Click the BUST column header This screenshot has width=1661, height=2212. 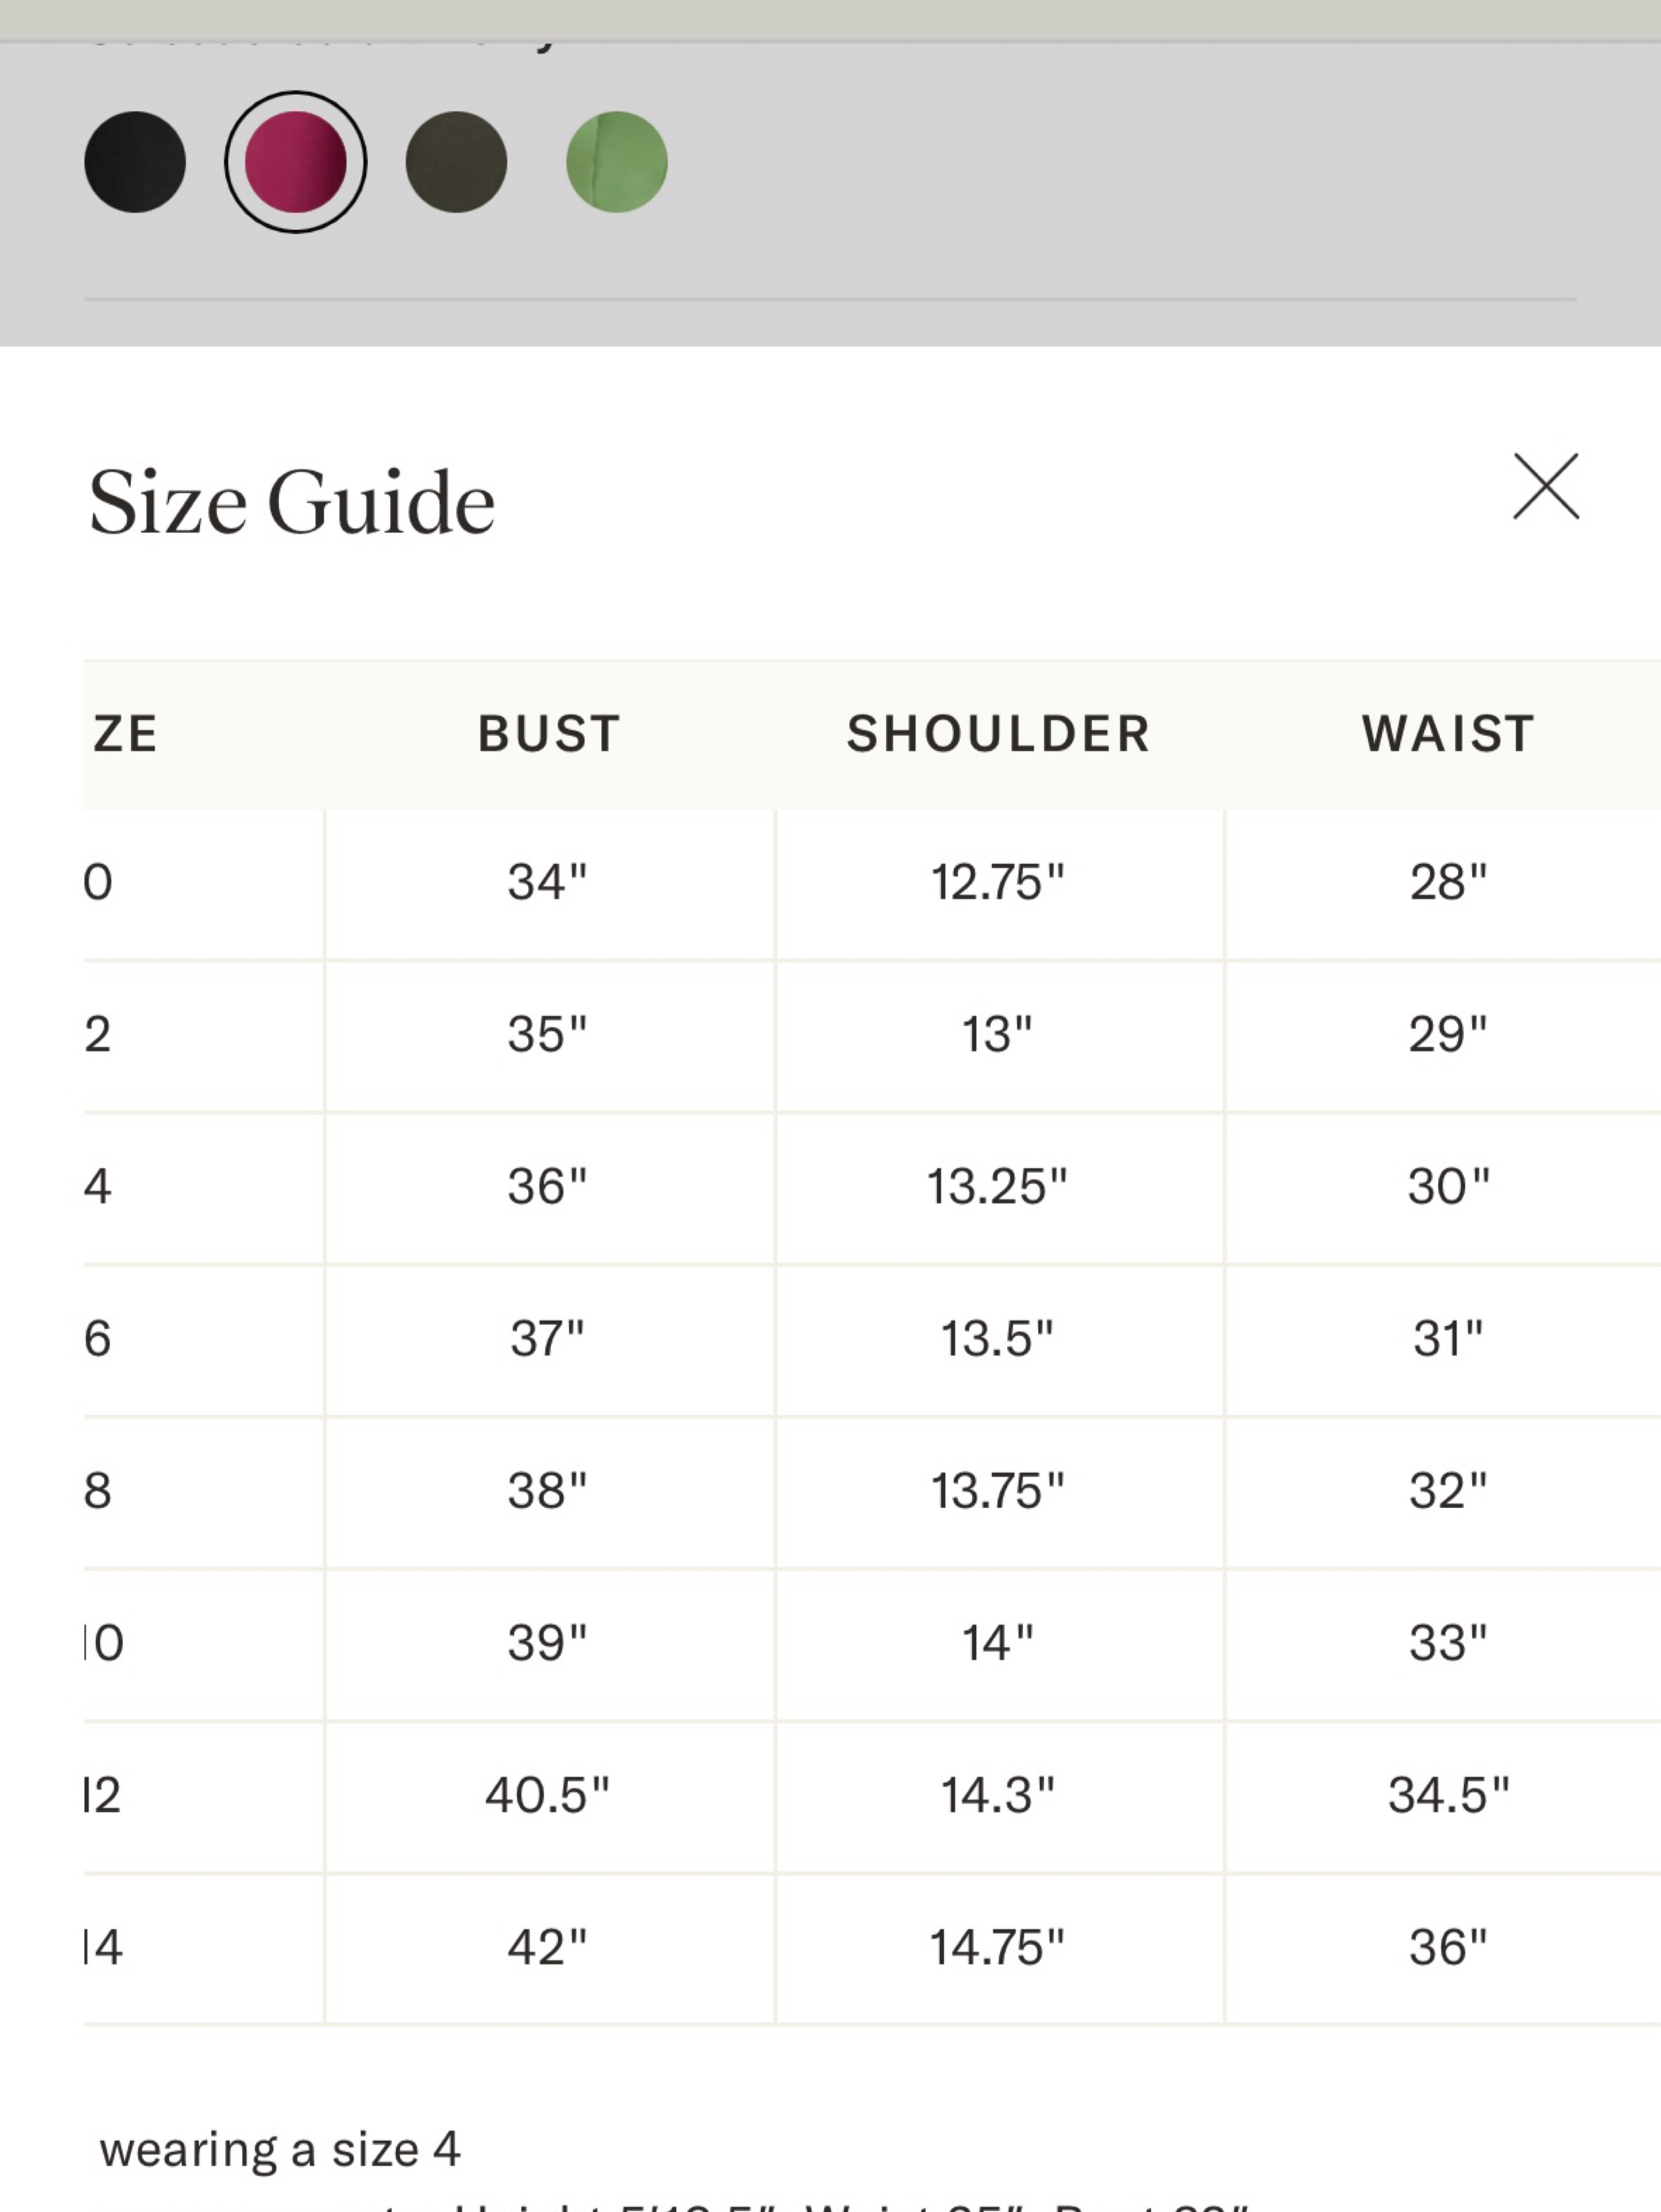549,734
